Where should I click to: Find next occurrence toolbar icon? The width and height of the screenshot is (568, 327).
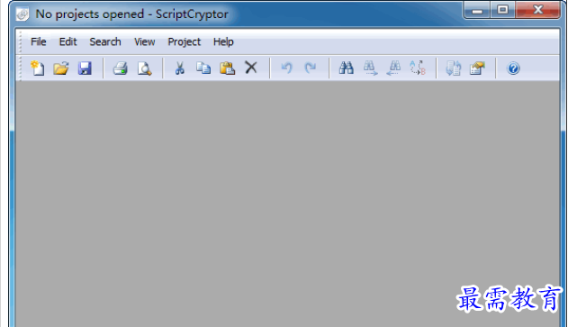pyautogui.click(x=370, y=68)
